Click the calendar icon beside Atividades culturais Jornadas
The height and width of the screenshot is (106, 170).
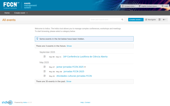(44, 76)
